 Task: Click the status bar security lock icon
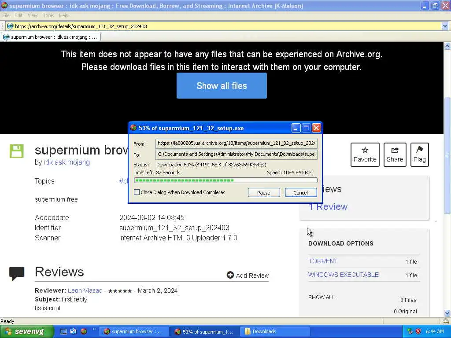(x=446, y=321)
